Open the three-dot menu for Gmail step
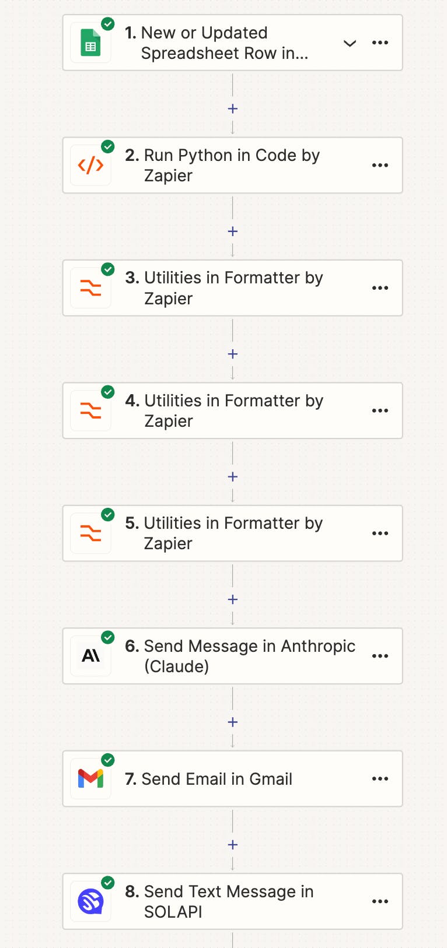The height and width of the screenshot is (948, 447). [380, 779]
